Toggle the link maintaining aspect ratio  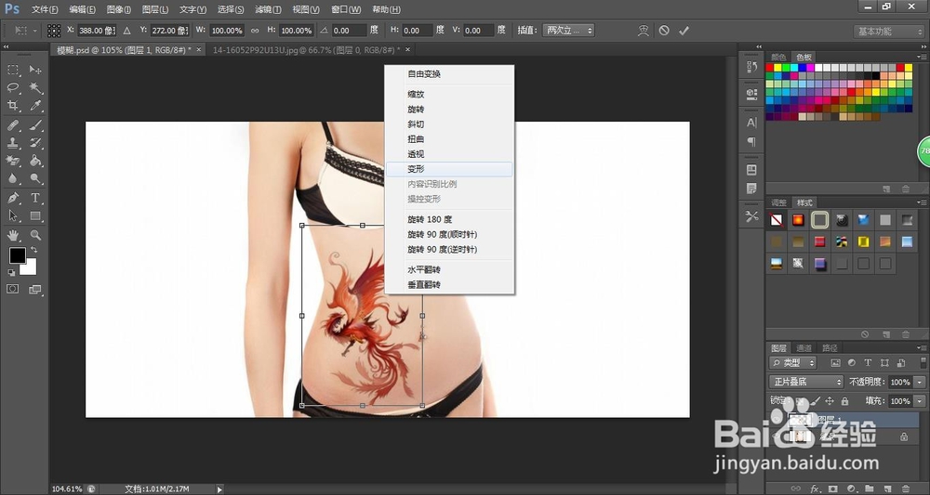255,31
